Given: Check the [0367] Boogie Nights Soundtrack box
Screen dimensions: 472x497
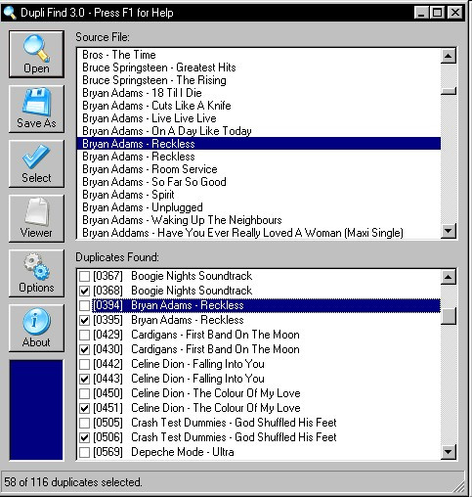Looking at the screenshot, I should point(84,276).
